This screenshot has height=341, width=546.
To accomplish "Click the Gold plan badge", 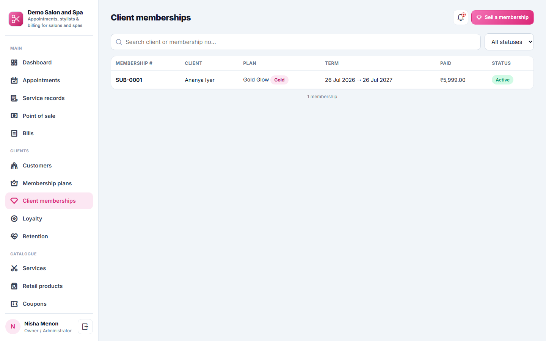I will (x=279, y=80).
